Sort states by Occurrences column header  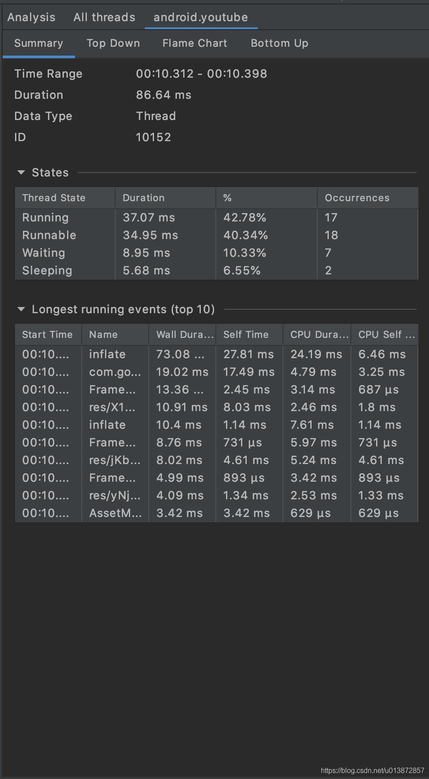(x=357, y=198)
